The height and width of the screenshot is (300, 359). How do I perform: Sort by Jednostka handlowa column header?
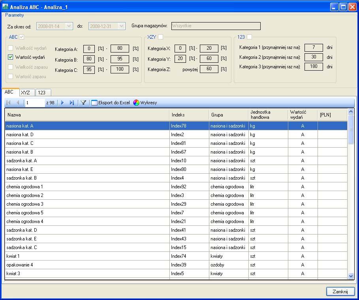tap(268, 115)
